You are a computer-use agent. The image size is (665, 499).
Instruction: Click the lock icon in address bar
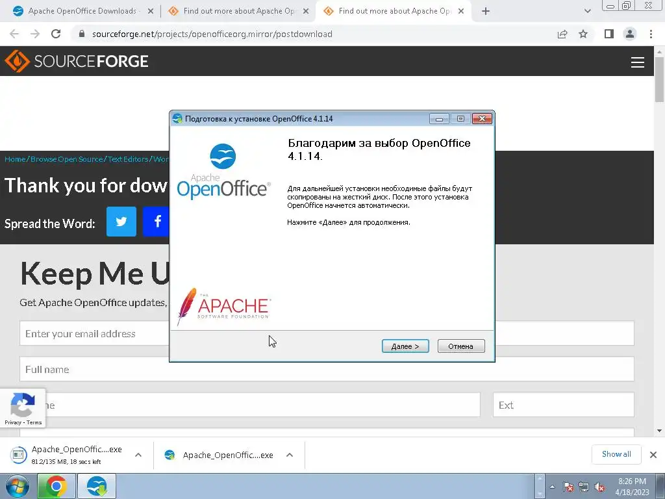tap(82, 34)
